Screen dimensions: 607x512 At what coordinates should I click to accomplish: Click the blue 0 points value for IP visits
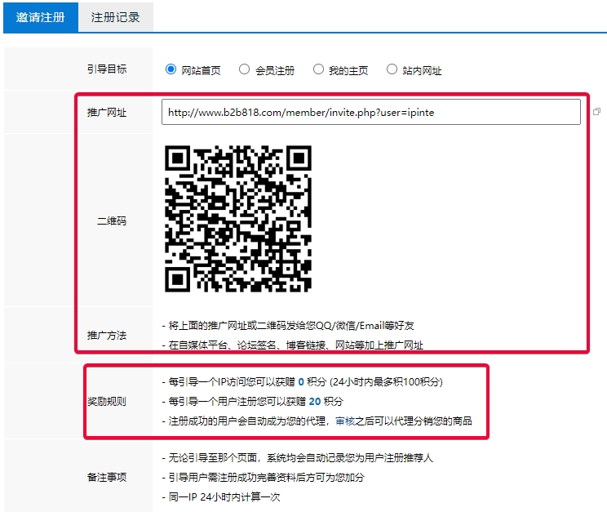(x=301, y=381)
